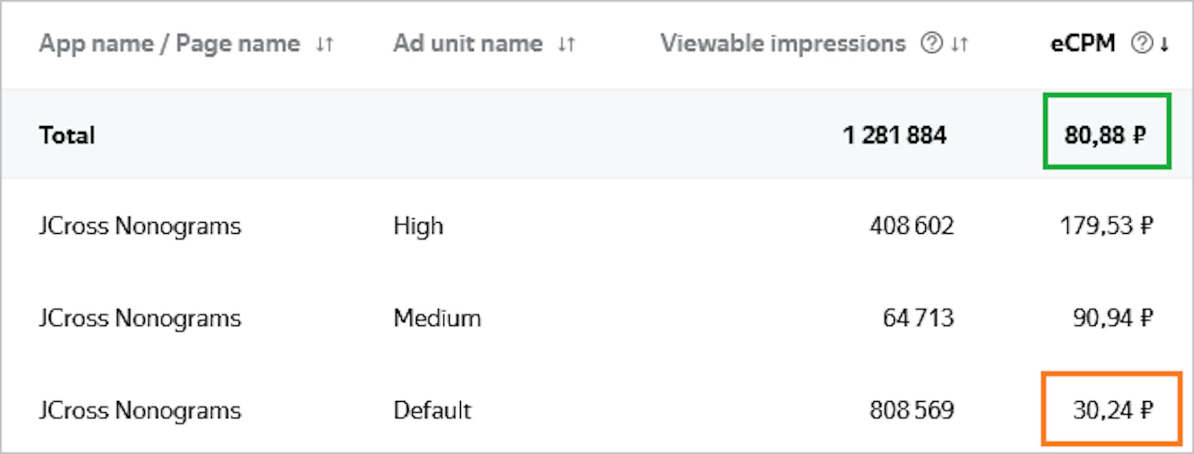Click the High eCPM value 179,53 ₽

(1106, 226)
